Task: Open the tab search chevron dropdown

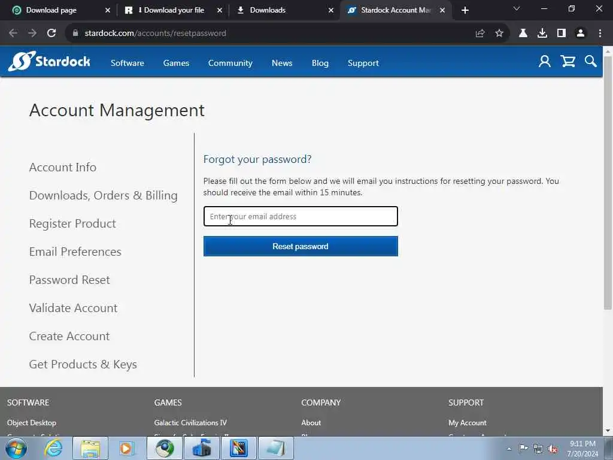Action: pos(517,8)
